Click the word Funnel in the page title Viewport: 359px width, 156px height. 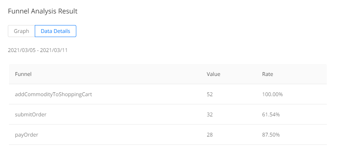click(18, 11)
